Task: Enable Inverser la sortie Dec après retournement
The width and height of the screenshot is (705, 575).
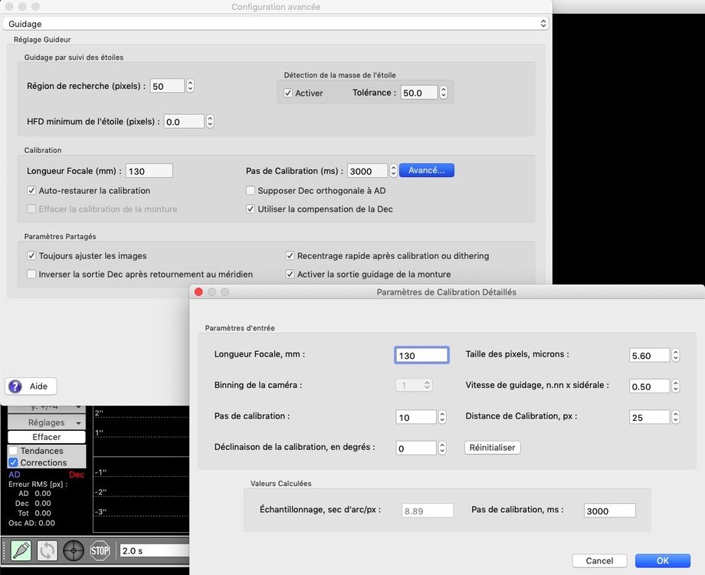Action: click(x=31, y=274)
